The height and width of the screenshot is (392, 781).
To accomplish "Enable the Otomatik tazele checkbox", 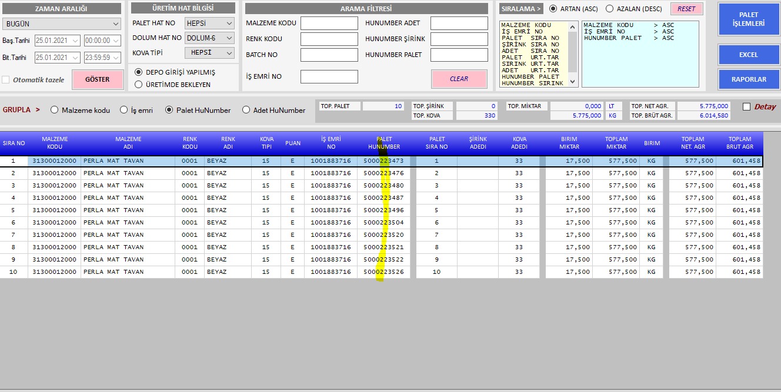I will pos(6,80).
